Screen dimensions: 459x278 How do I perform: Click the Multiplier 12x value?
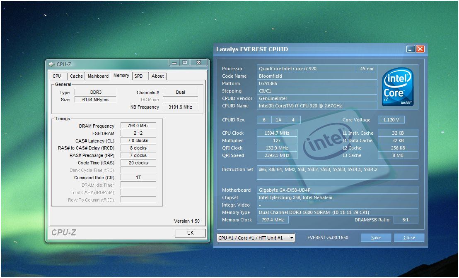(277, 140)
